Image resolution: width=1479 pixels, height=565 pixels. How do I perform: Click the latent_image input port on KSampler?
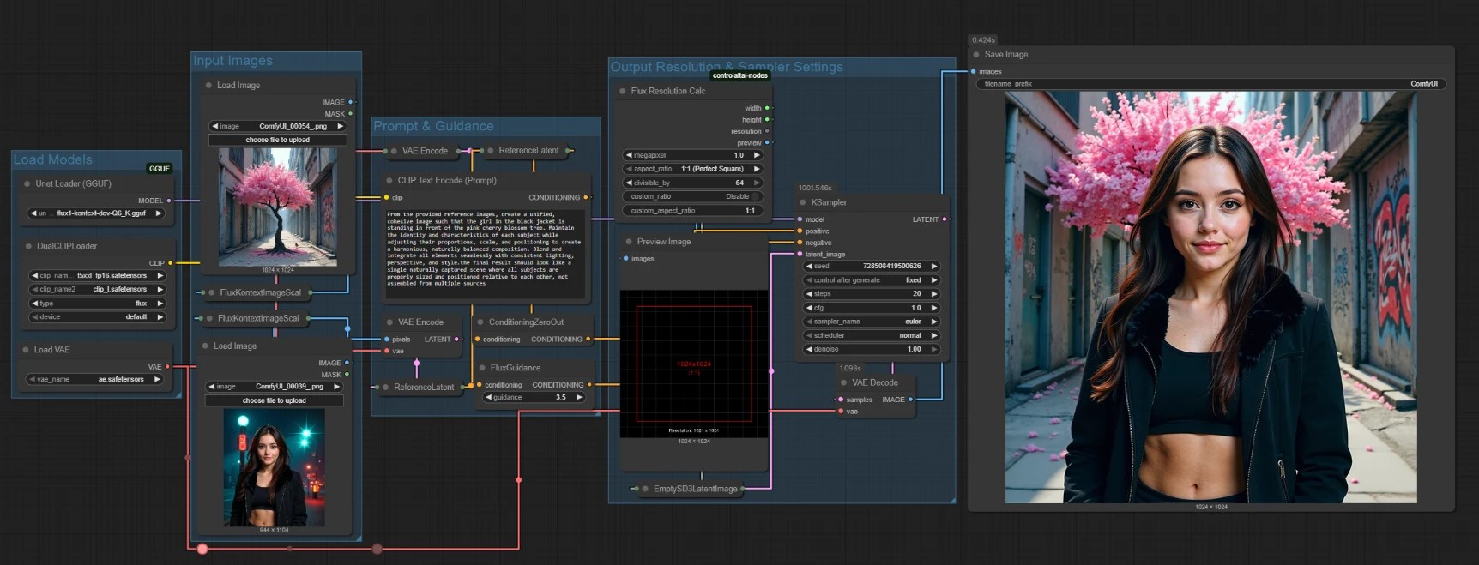click(x=800, y=254)
